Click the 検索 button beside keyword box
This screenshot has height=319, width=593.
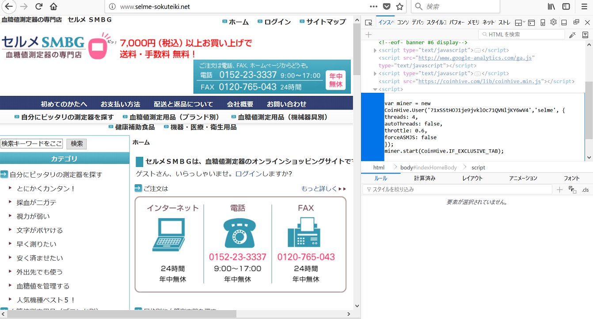pos(76,144)
